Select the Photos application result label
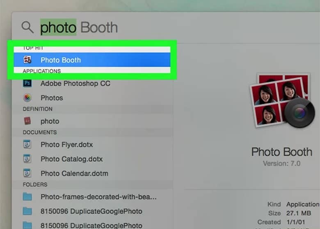 pyautogui.click(x=52, y=98)
